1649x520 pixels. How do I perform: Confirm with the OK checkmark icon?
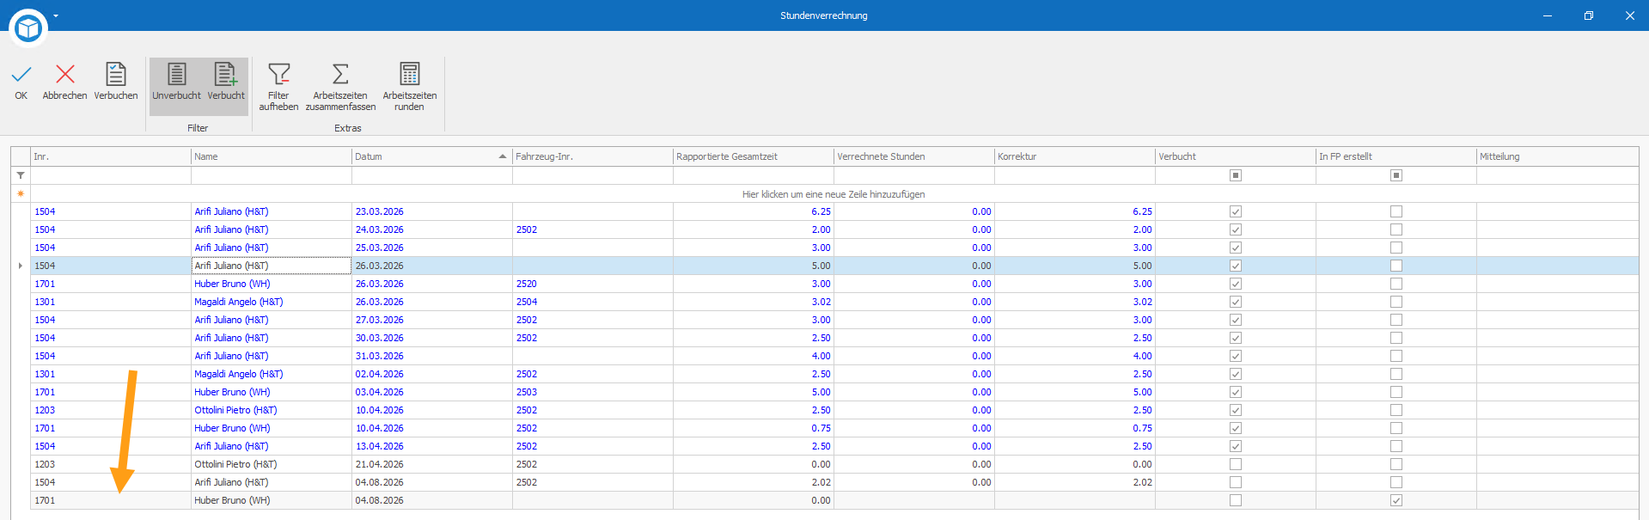21,75
